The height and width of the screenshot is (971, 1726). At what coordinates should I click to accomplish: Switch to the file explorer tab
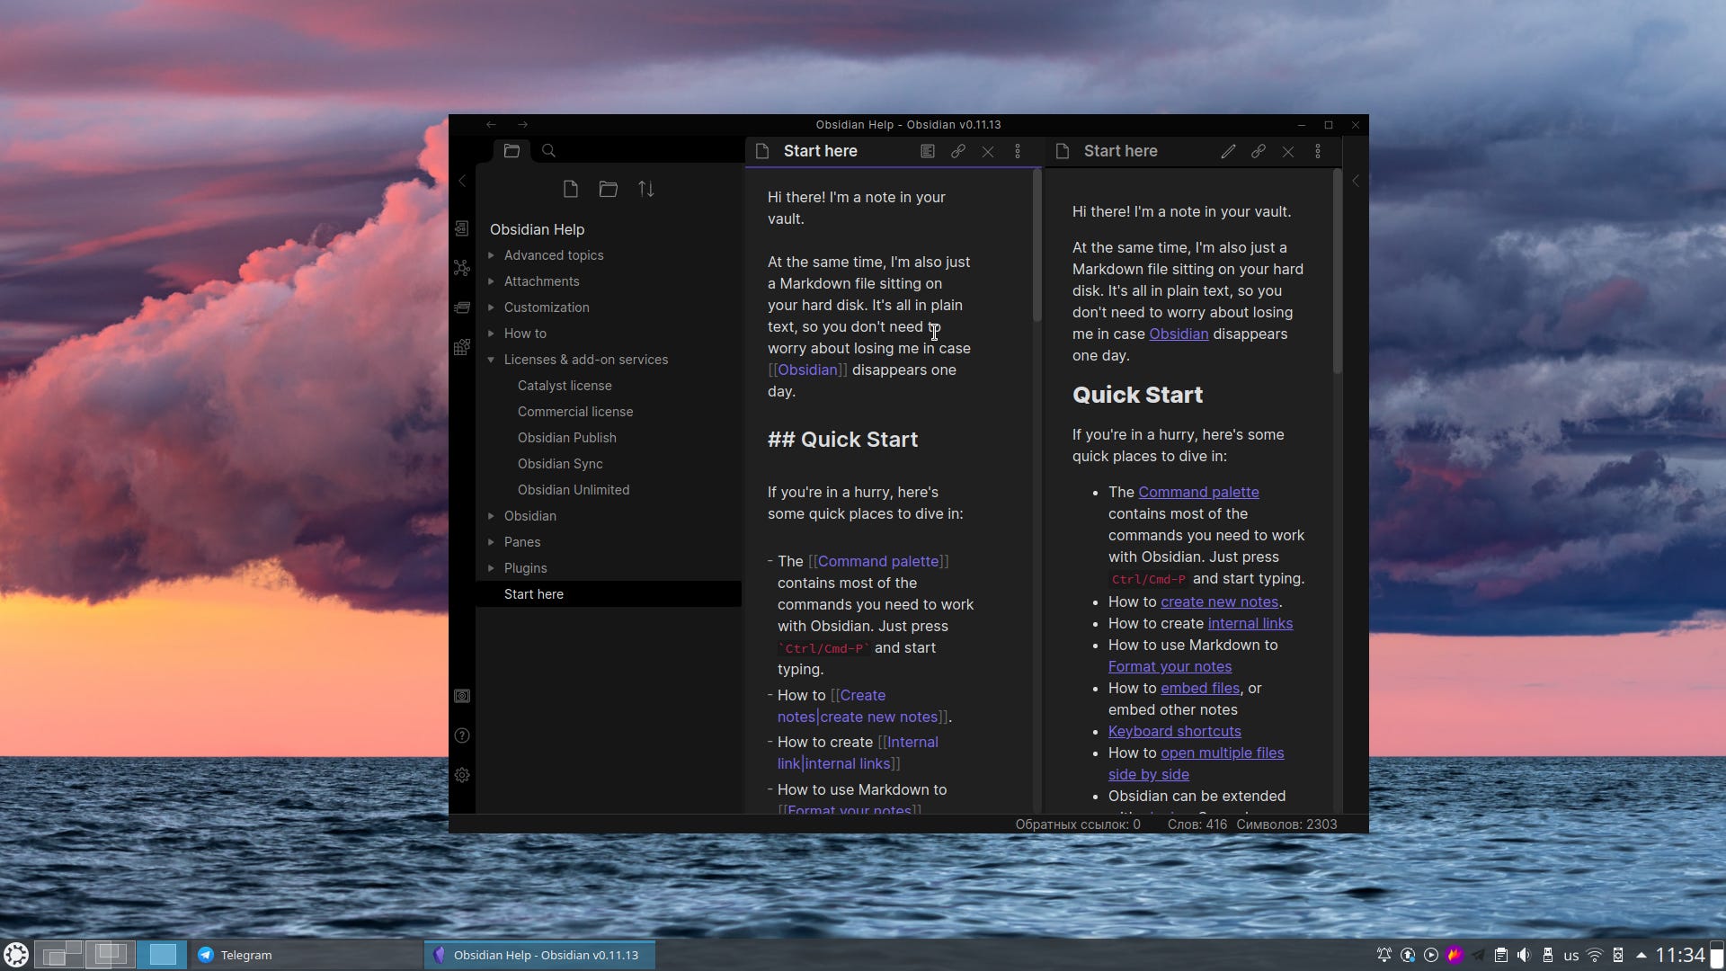coord(512,150)
